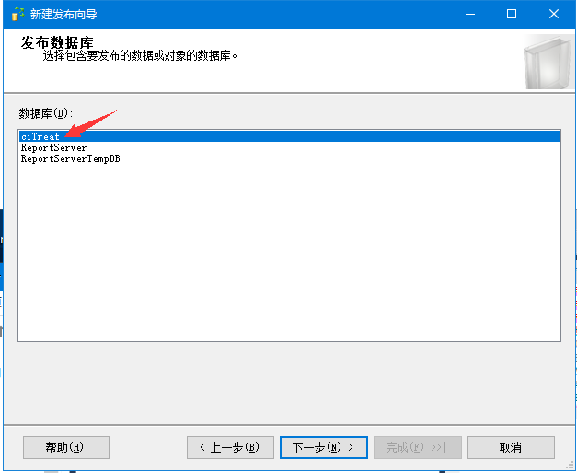577x473 pixels.
Task: Select the ciTreat database
Action: [289, 136]
